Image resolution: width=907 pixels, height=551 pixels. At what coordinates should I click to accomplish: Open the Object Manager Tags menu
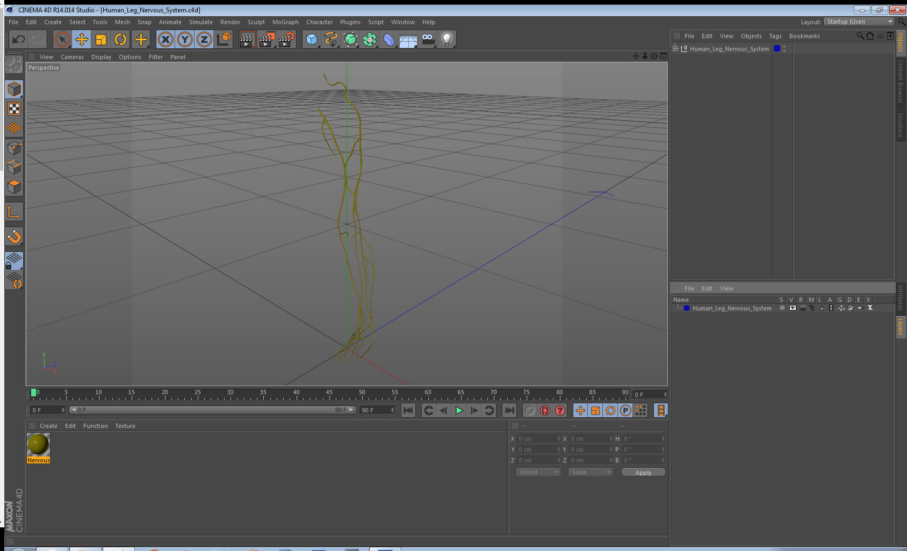775,36
